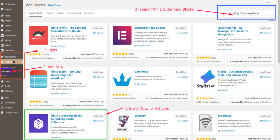Install Now for Stylist plugin
280x140 pixels.
tap(265, 72)
